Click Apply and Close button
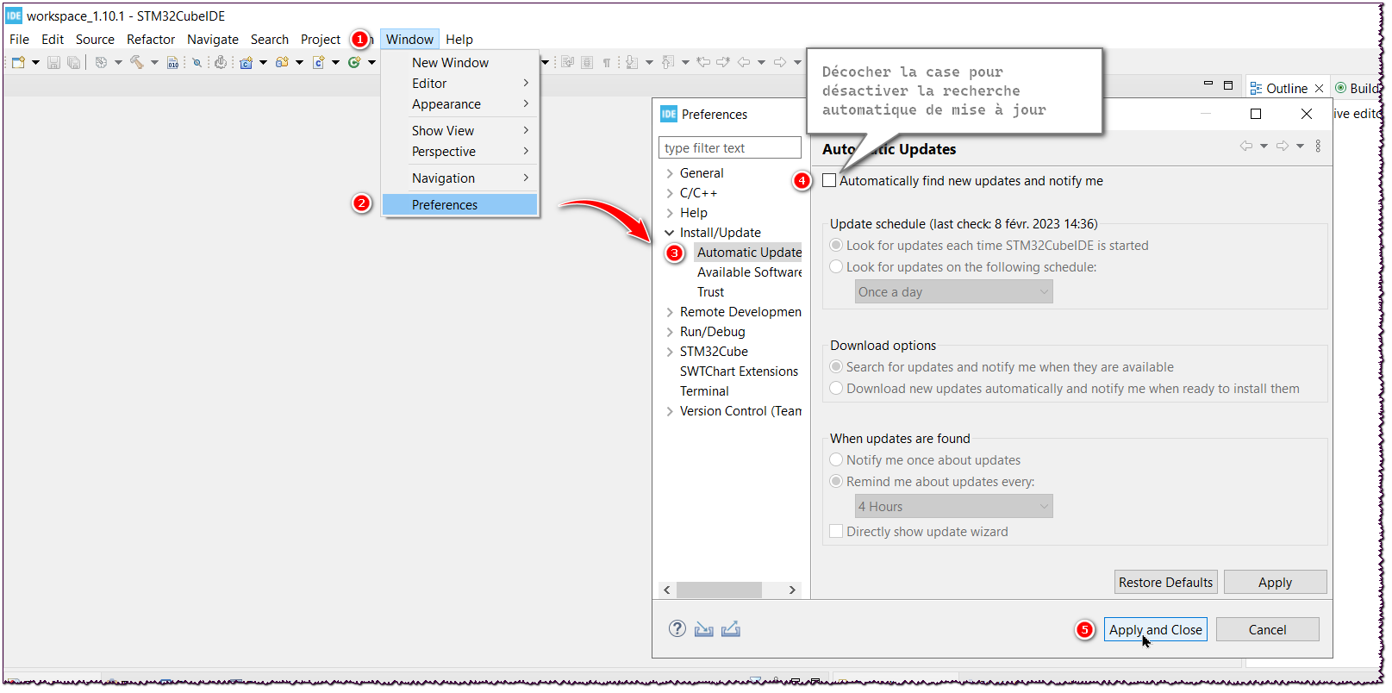 click(x=1155, y=629)
